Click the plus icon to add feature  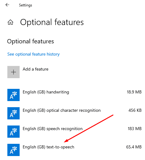(x=13, y=72)
